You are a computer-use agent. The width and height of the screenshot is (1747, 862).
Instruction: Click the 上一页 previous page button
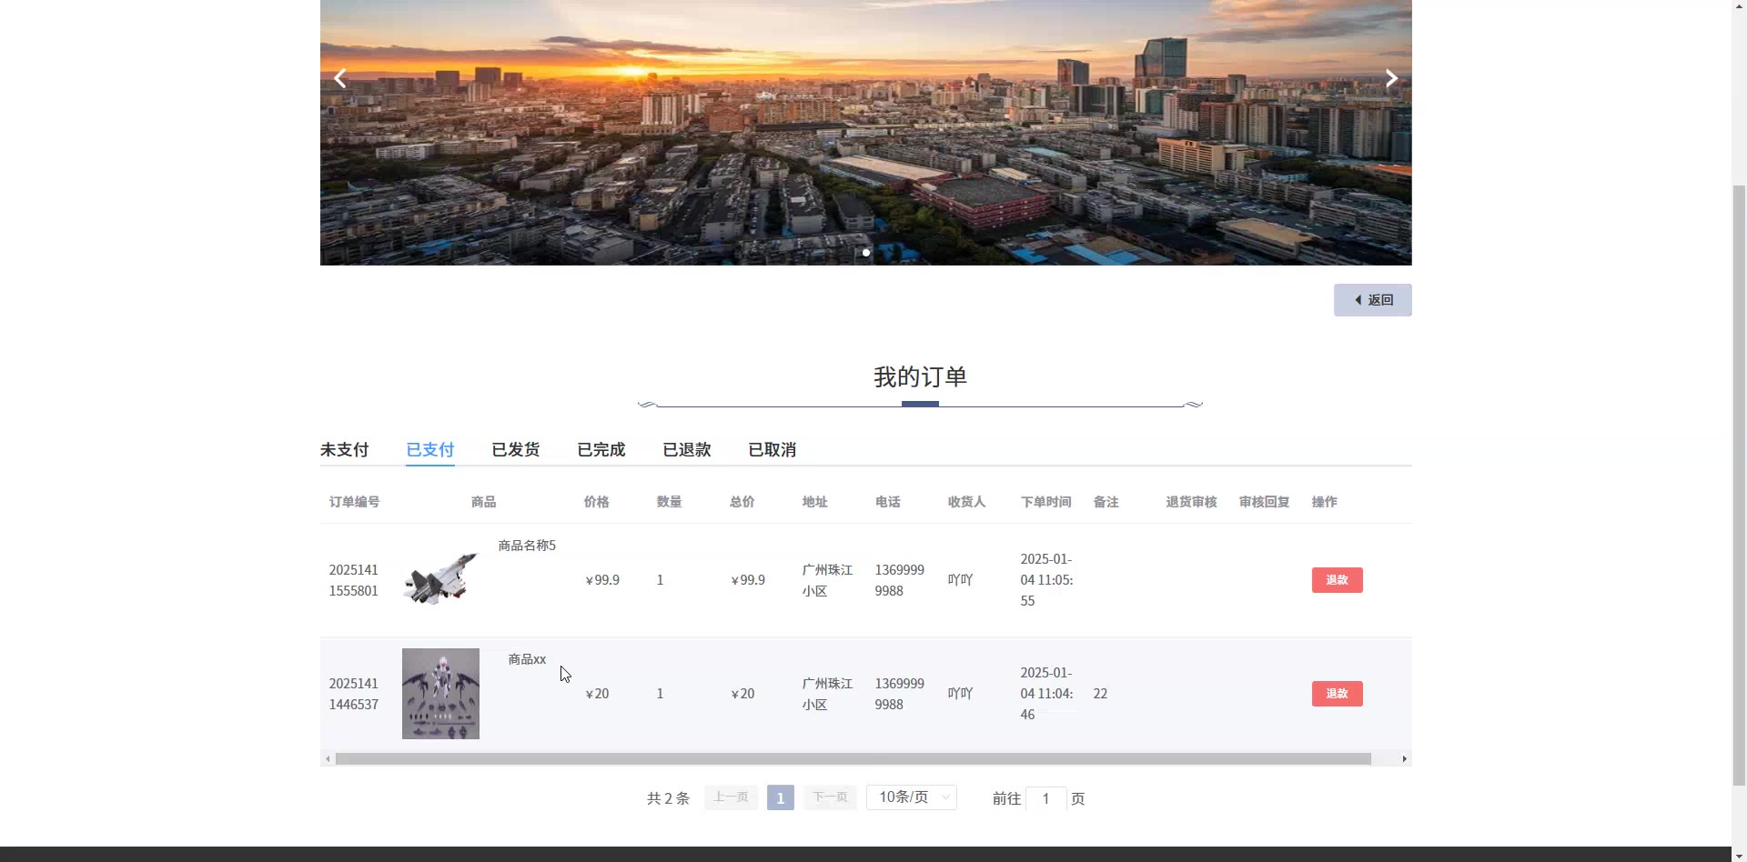(x=731, y=797)
